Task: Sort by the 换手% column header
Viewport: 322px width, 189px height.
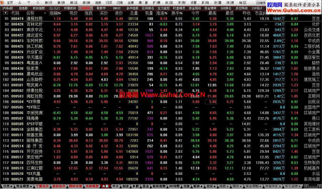Action: (177, 13)
